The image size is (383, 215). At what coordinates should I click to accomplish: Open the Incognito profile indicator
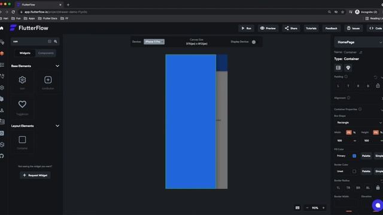click(366, 12)
